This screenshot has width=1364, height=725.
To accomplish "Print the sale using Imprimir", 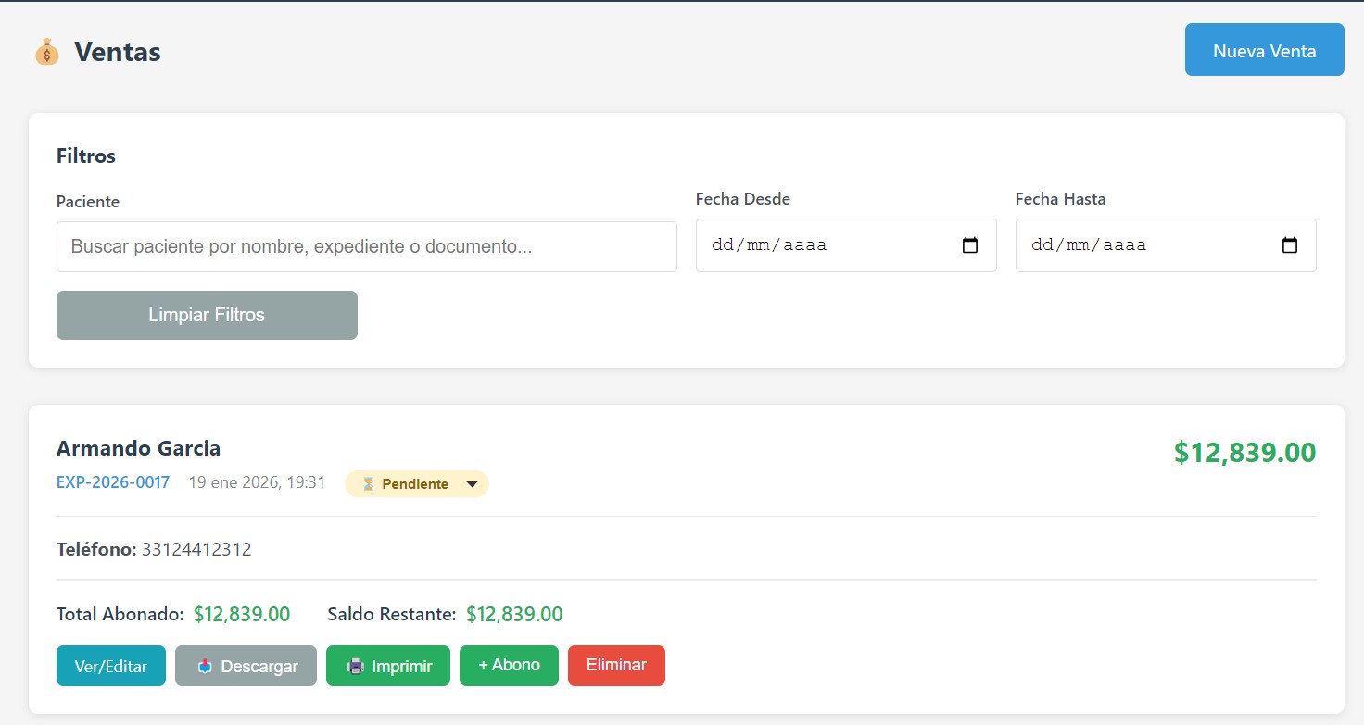I will pyautogui.click(x=387, y=666).
